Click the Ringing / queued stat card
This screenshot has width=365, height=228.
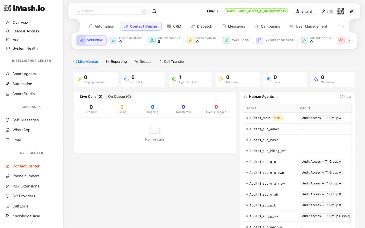96,80
